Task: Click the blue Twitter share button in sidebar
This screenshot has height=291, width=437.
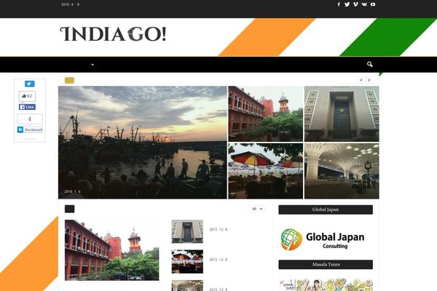Action: pos(30,84)
